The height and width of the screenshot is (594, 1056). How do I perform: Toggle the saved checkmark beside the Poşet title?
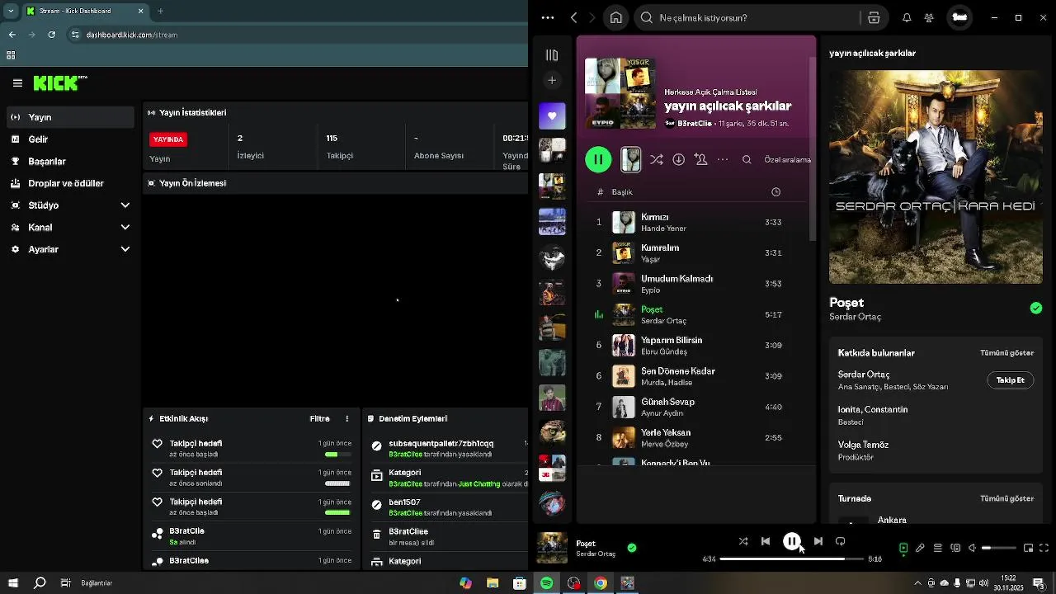[x=1035, y=308]
